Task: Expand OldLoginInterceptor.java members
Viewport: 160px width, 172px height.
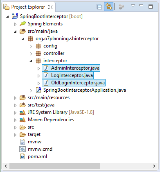Action: click(39, 83)
